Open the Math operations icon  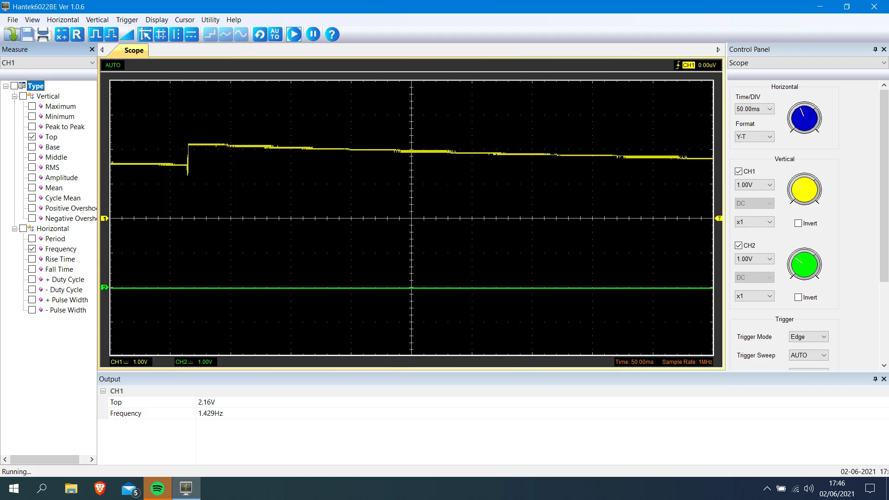62,34
